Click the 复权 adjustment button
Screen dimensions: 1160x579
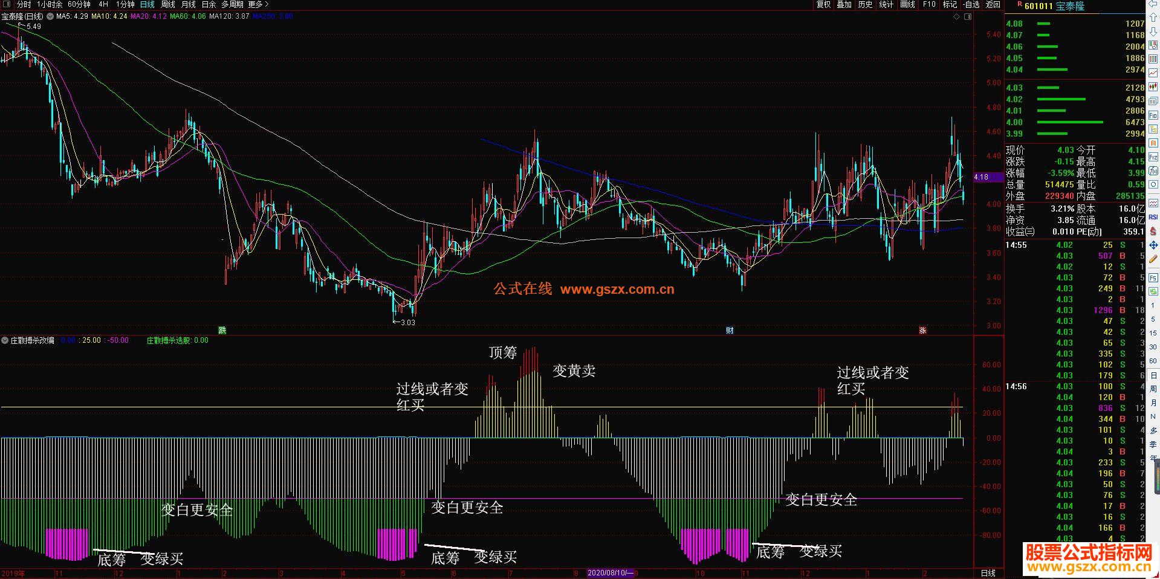click(823, 4)
